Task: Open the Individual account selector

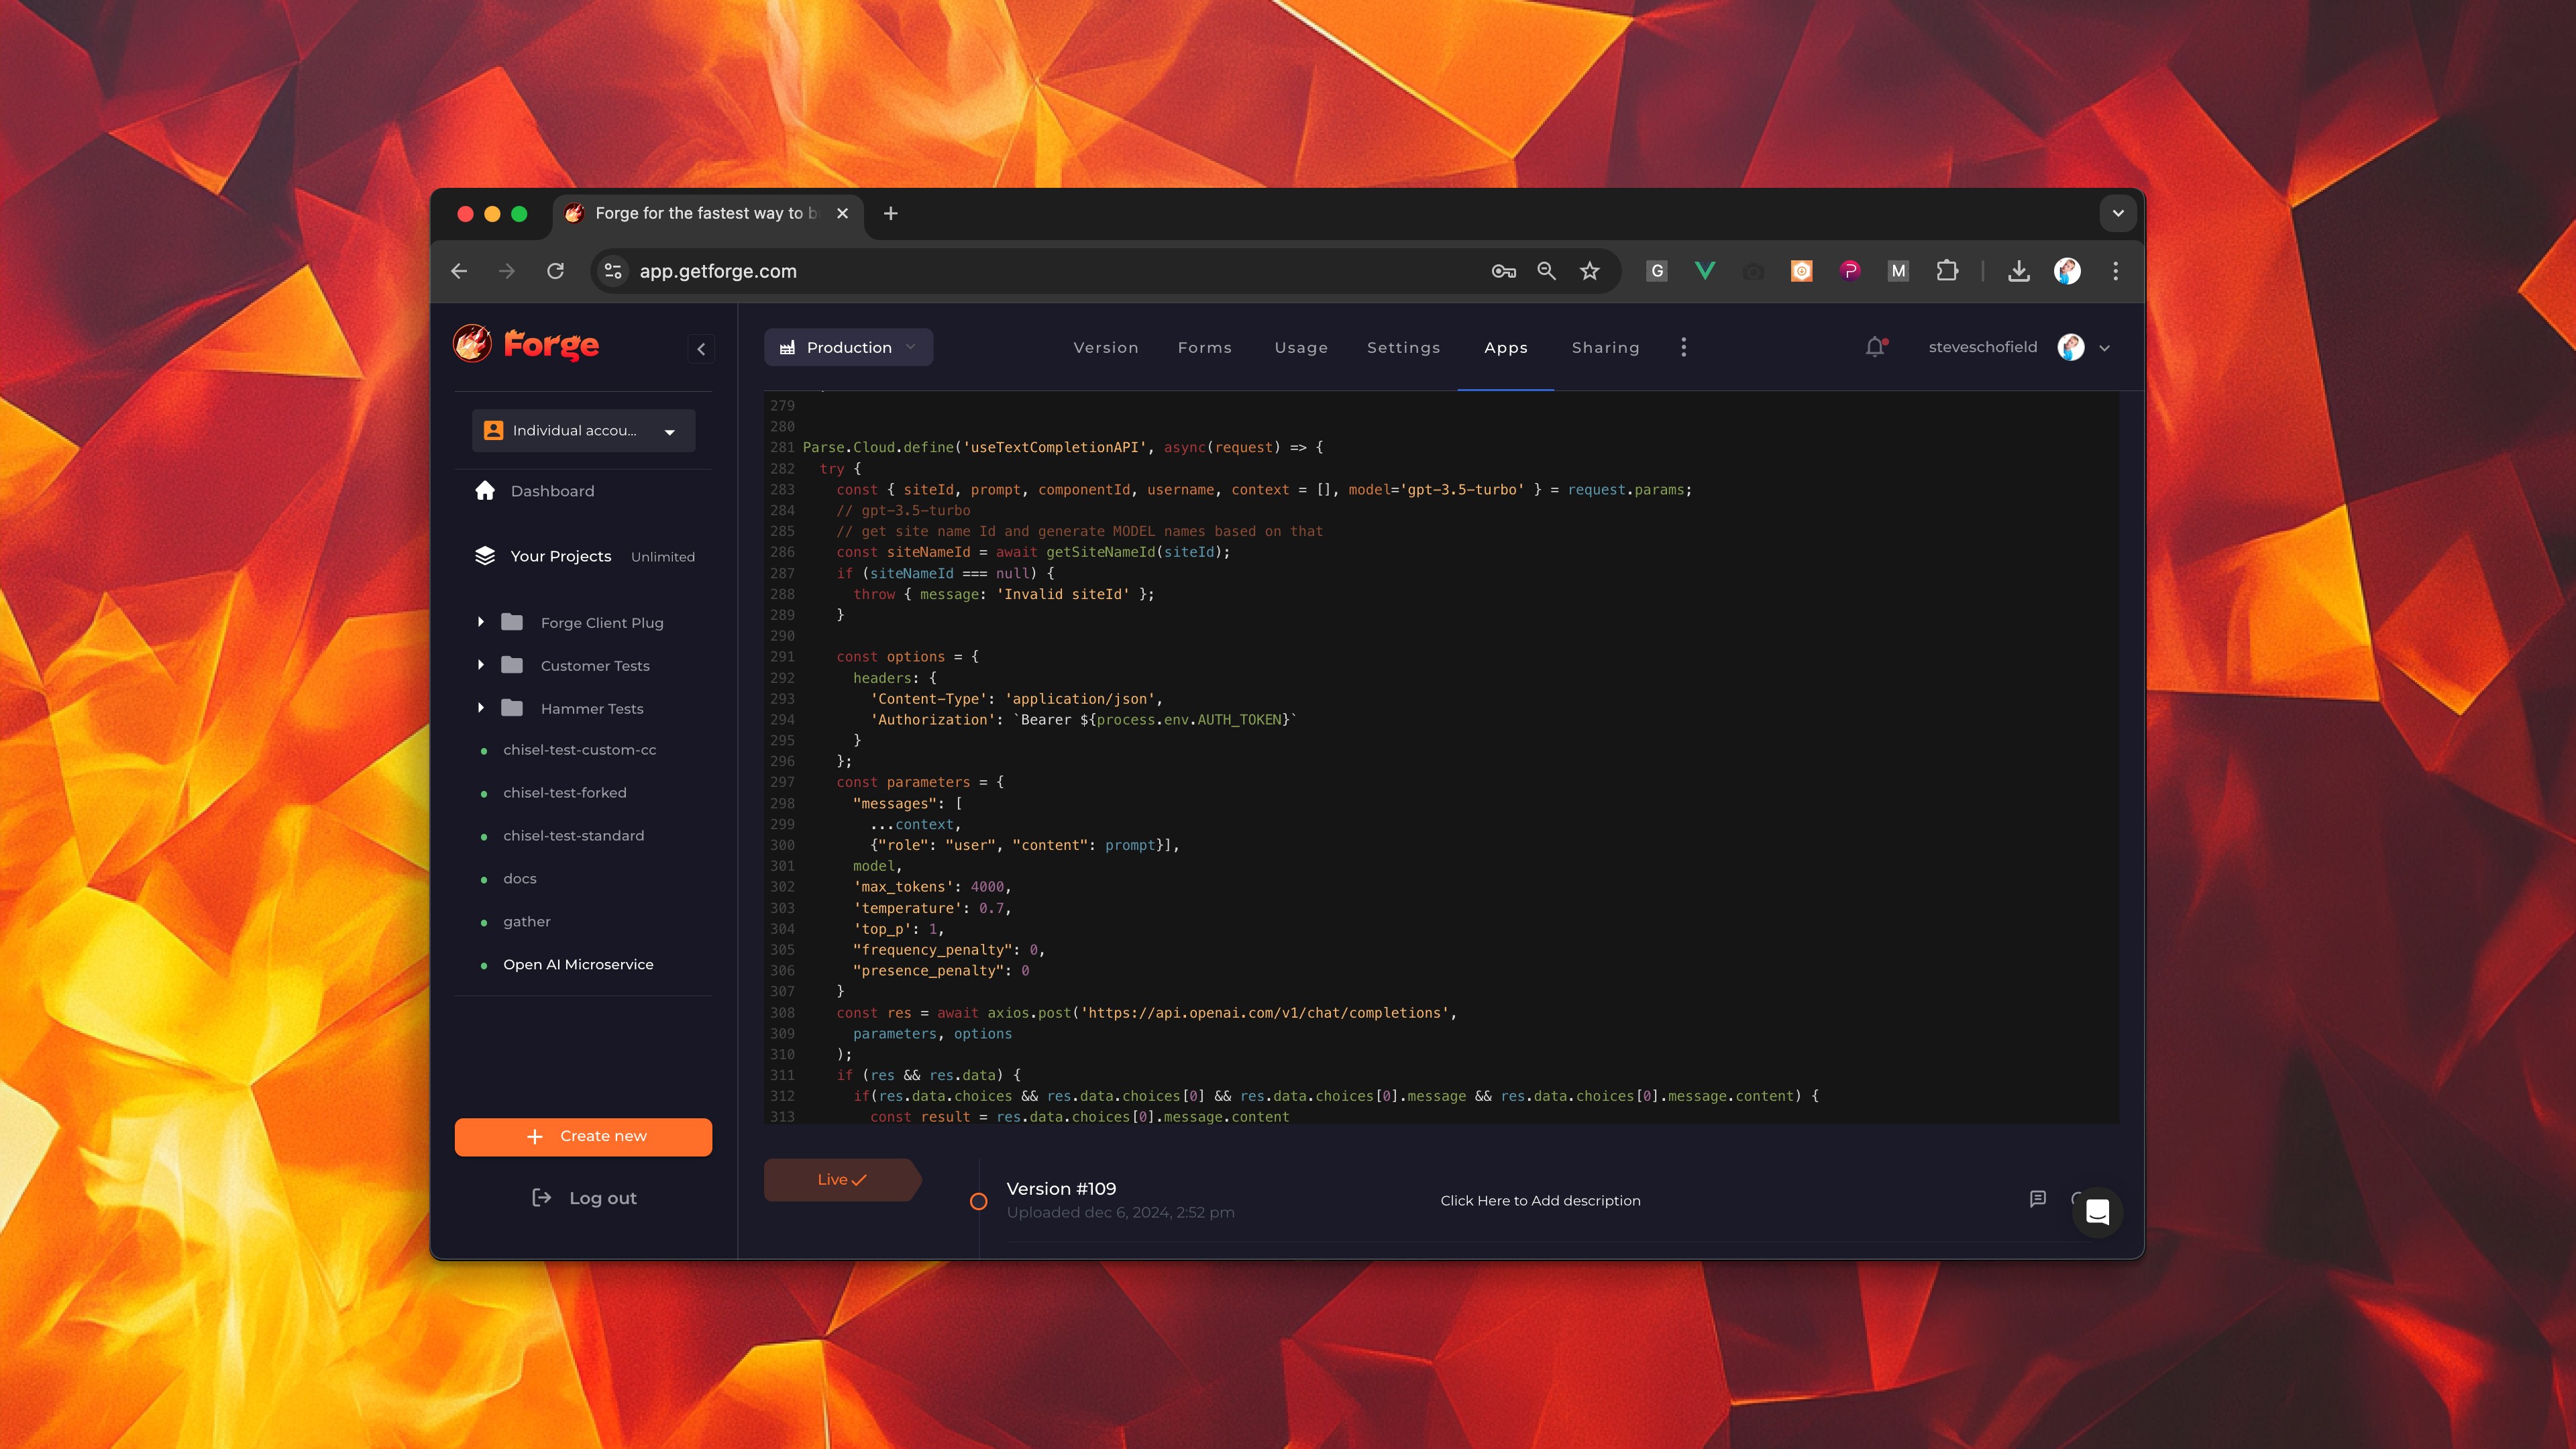Action: 583,430
